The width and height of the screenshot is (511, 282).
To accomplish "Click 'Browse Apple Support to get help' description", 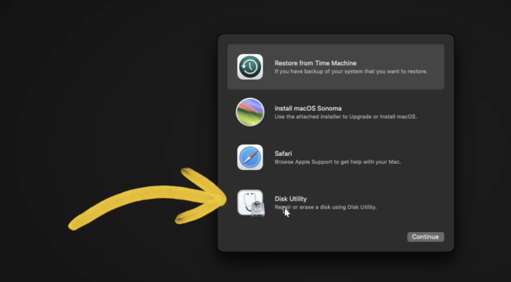I will (337, 162).
